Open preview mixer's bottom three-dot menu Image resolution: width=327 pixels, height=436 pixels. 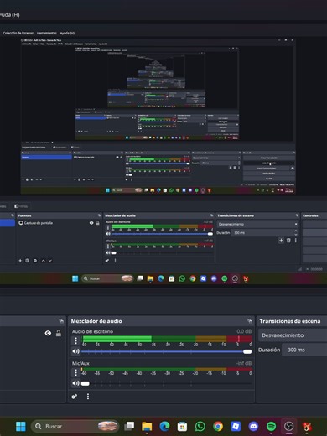[x=115, y=261]
